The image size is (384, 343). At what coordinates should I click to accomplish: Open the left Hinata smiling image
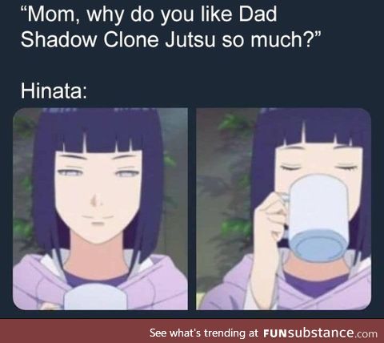tap(100, 209)
